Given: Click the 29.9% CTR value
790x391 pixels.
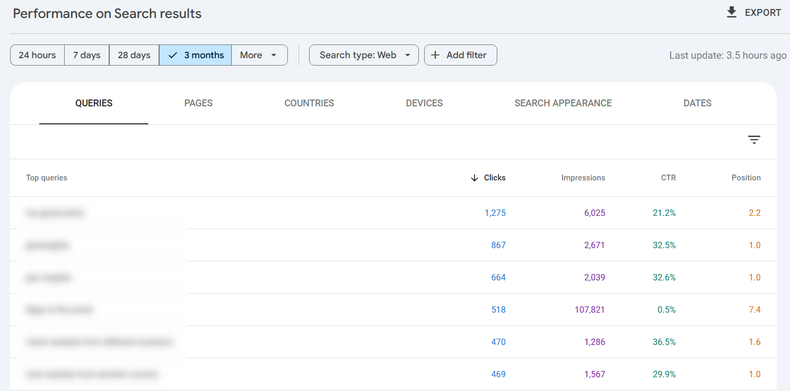Looking at the screenshot, I should click(x=664, y=374).
